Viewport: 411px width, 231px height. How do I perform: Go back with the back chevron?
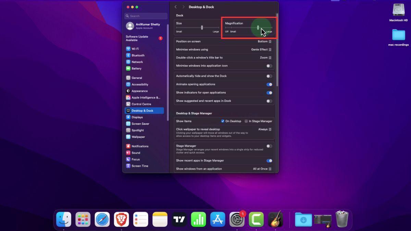click(x=176, y=7)
